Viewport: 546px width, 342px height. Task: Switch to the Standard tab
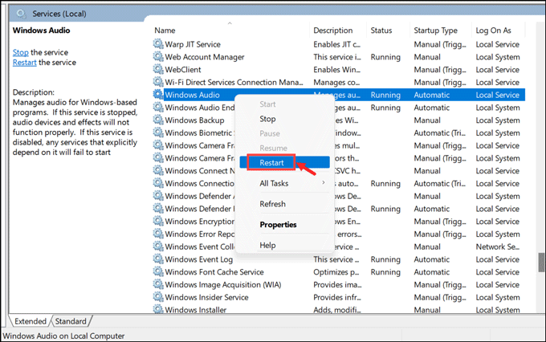(71, 321)
